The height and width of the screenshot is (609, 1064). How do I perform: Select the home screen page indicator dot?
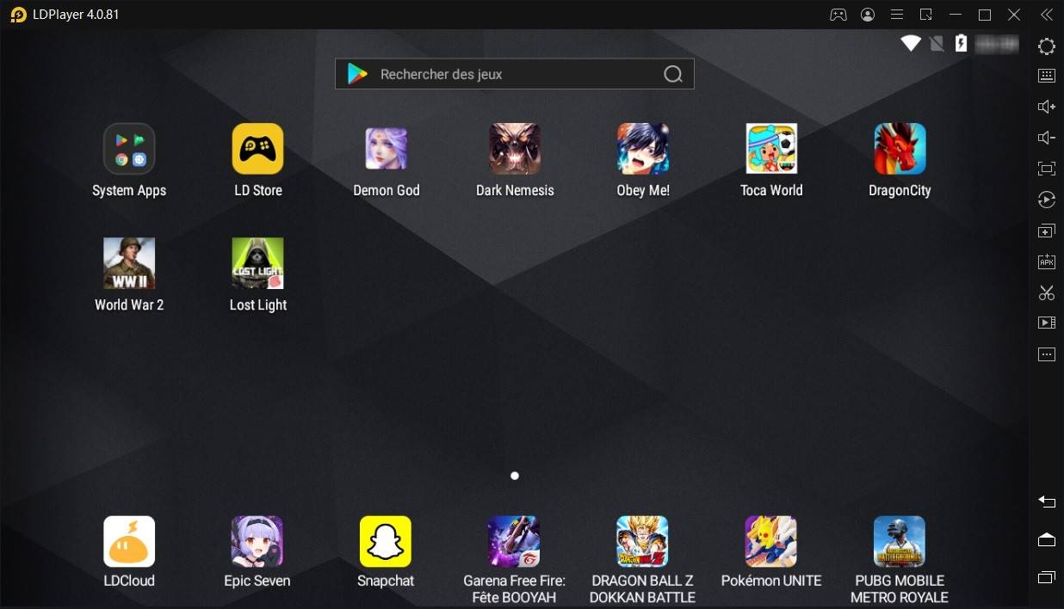[x=515, y=476]
